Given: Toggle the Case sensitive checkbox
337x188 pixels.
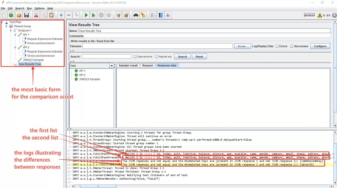Looking at the screenshot, I should 135,56.
